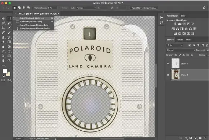The height and width of the screenshot is (140, 209).
Task: Toggle lock transparent pixels
Action: (x=176, y=55)
